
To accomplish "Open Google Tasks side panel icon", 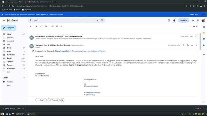I will (204, 39).
